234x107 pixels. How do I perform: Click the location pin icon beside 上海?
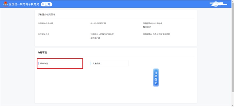[x=43, y=4]
